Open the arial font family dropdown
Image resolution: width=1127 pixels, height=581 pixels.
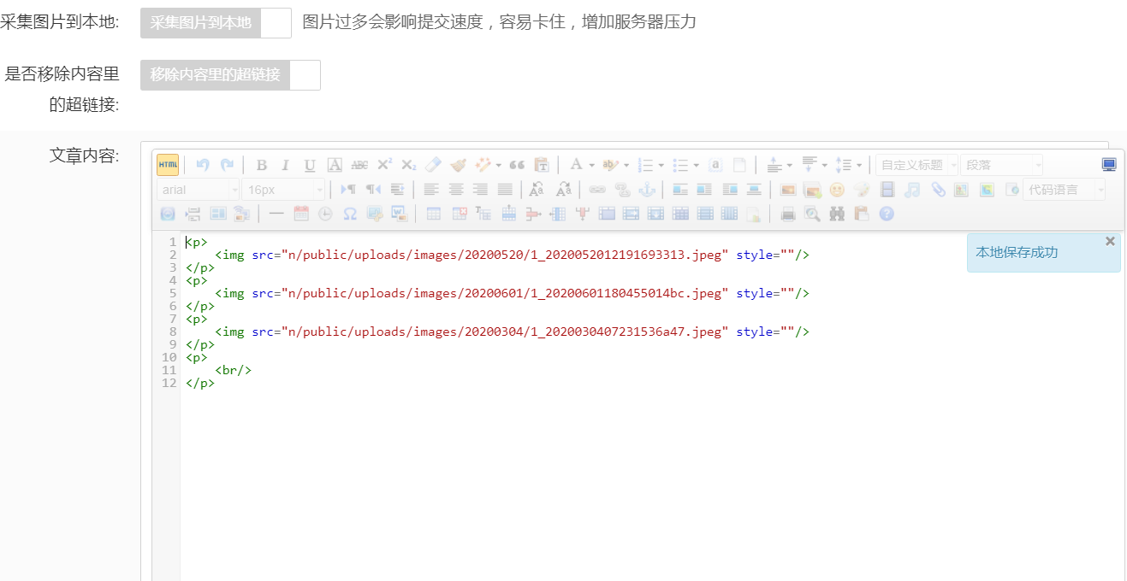[x=198, y=190]
